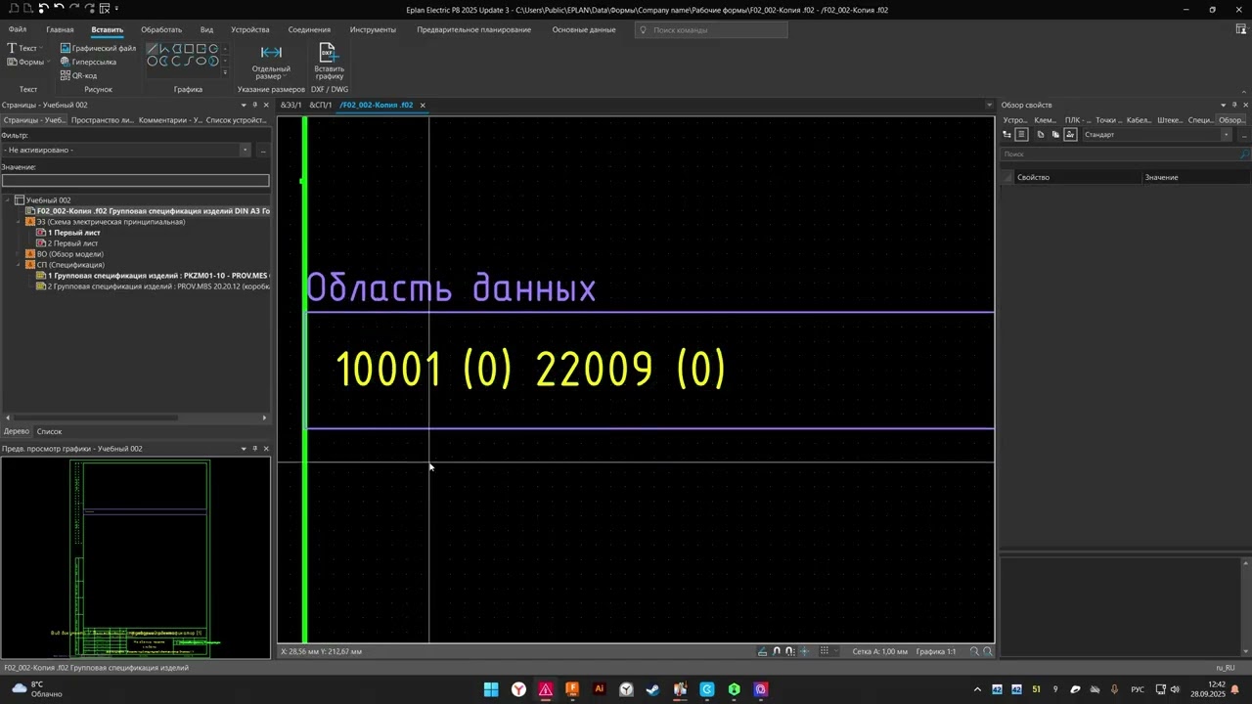
Task: Insert a QR-код into the form
Action: 78,75
